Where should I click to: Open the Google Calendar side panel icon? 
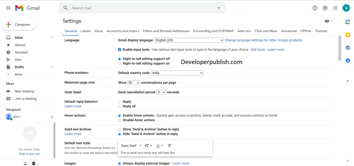(348, 22)
